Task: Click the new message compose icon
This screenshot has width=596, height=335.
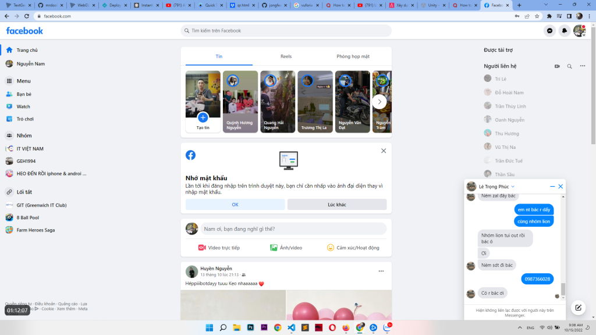Action: click(578, 308)
